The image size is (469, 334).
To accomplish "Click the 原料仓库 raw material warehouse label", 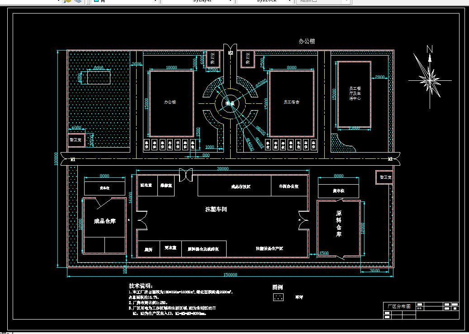I will [x=339, y=222].
